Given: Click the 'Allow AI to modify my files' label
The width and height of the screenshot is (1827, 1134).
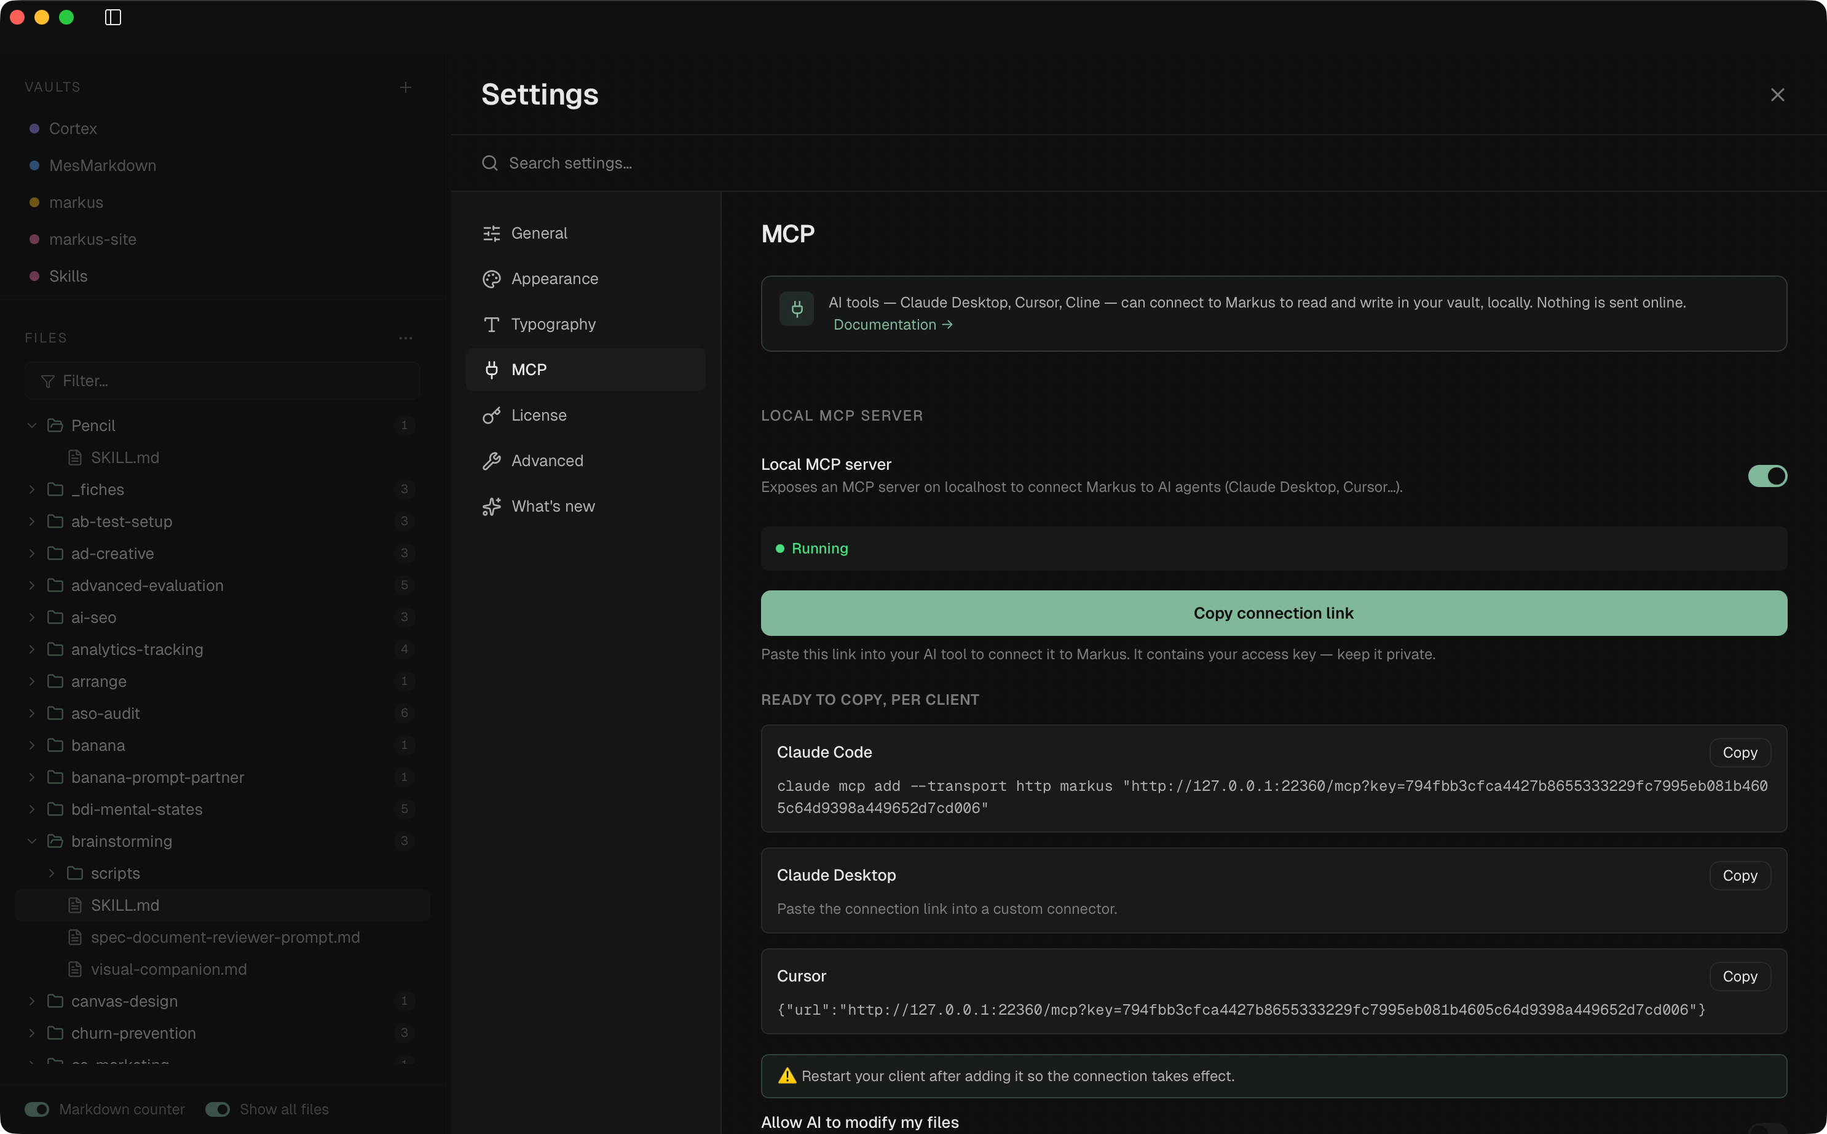Looking at the screenshot, I should click(x=860, y=1122).
